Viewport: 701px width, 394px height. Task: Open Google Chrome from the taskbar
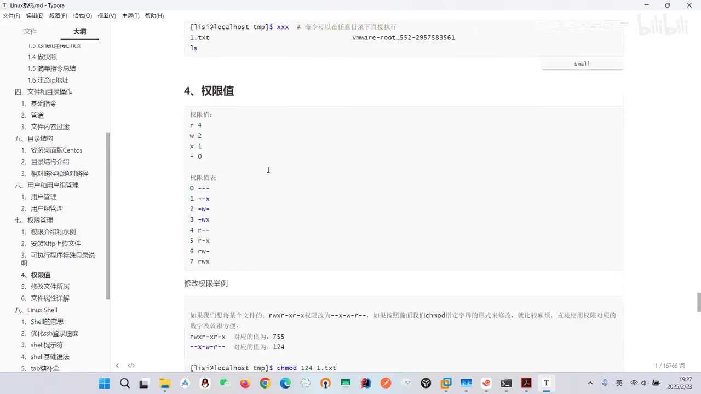click(x=265, y=383)
